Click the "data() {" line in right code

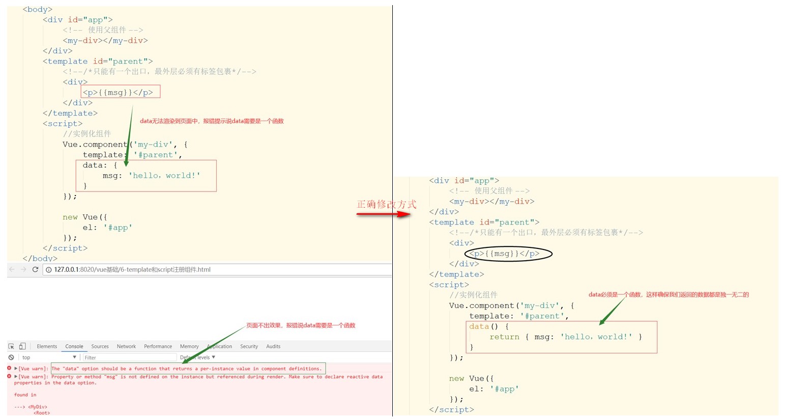489,326
